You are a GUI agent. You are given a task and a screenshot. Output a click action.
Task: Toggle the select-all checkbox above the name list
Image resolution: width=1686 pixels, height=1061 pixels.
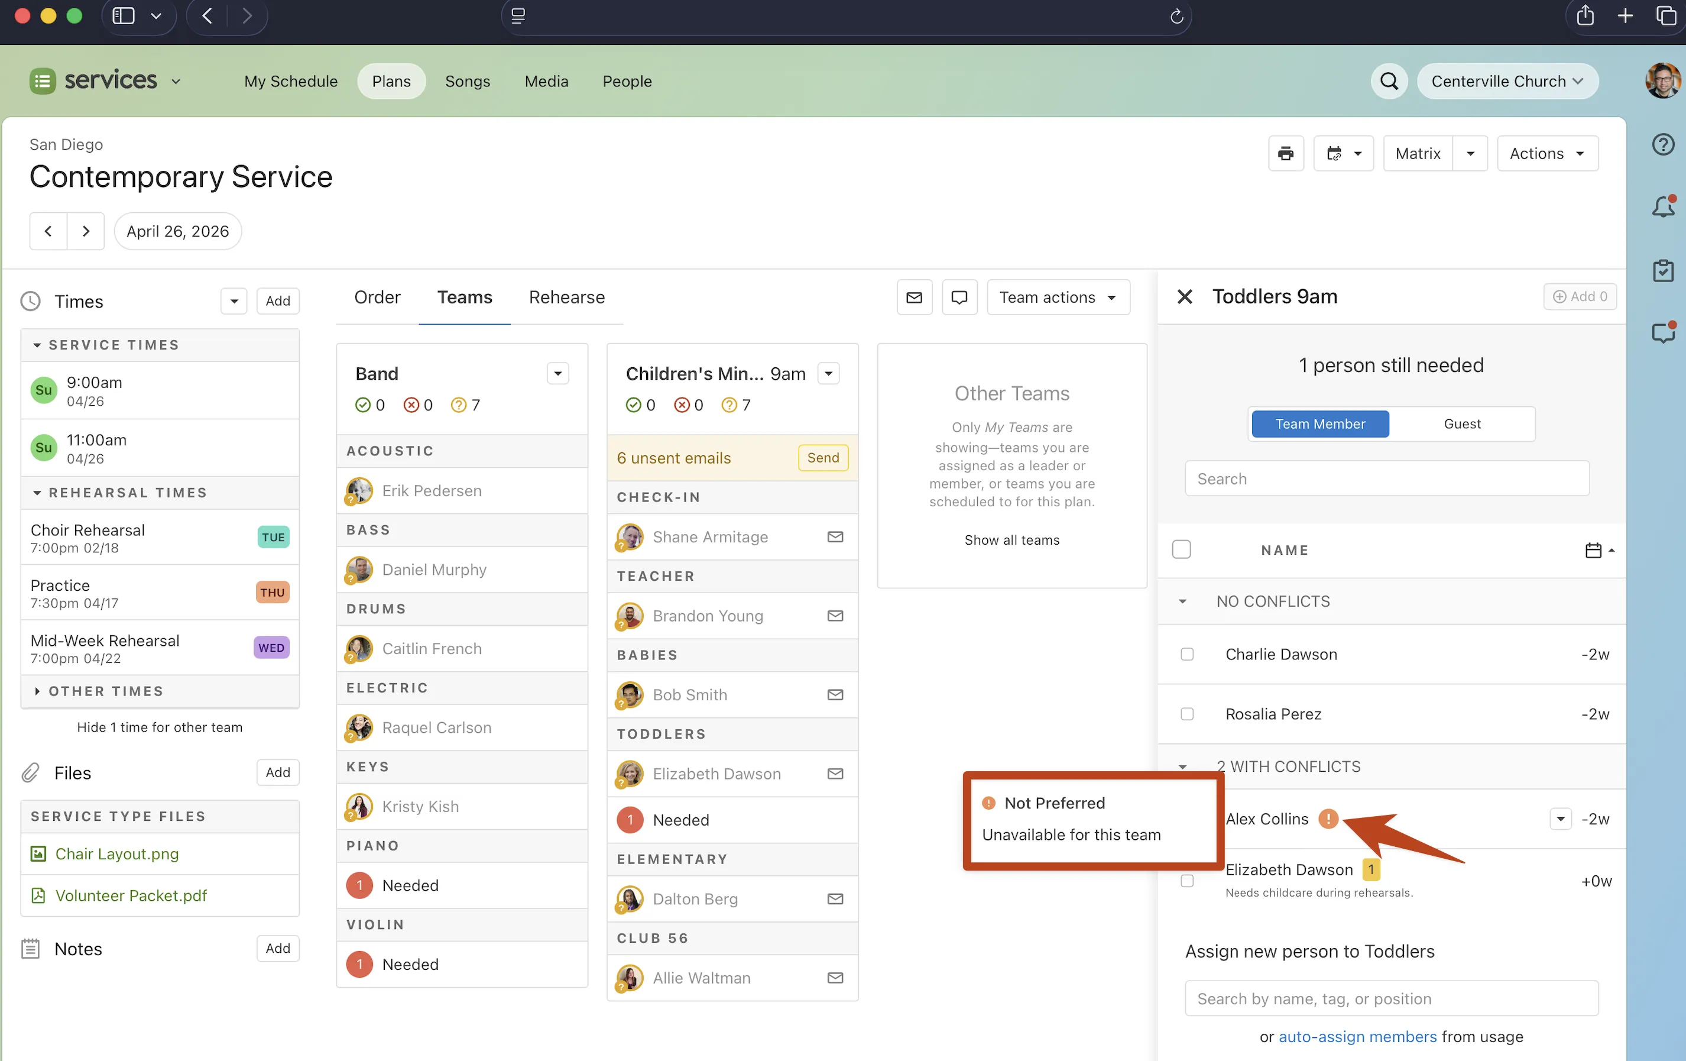pos(1182,549)
